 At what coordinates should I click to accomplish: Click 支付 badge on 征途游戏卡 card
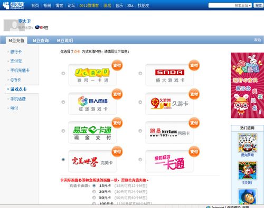pyautogui.click(x=117, y=94)
